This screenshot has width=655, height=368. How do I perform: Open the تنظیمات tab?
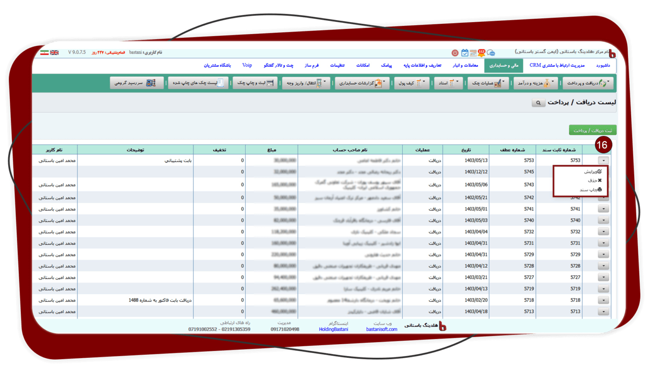pos(337,66)
